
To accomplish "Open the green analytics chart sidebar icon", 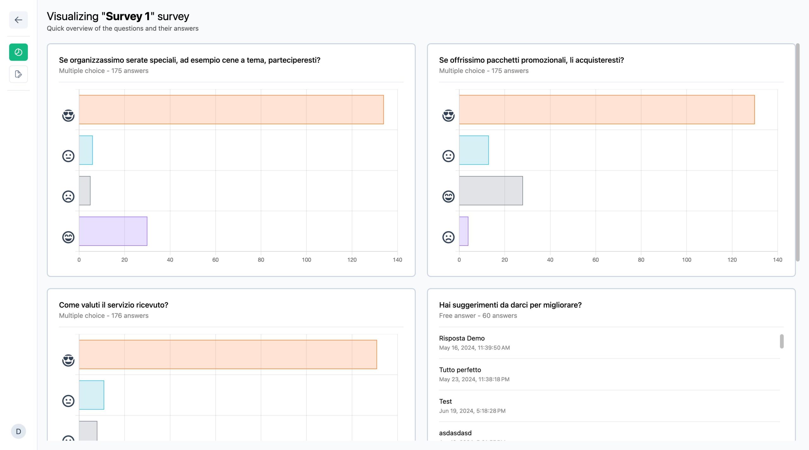I will click(x=18, y=52).
